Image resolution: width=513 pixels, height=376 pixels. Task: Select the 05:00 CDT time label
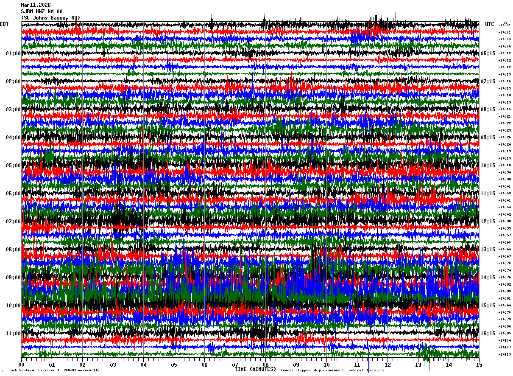[x=13, y=166]
